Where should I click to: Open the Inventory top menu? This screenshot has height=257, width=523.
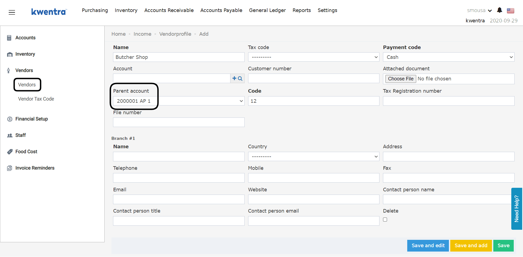pos(126,10)
